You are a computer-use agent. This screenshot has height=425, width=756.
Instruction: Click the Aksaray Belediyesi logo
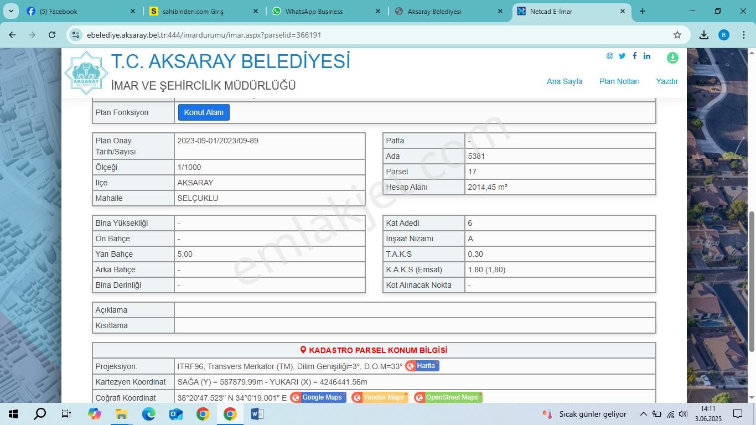click(x=86, y=73)
